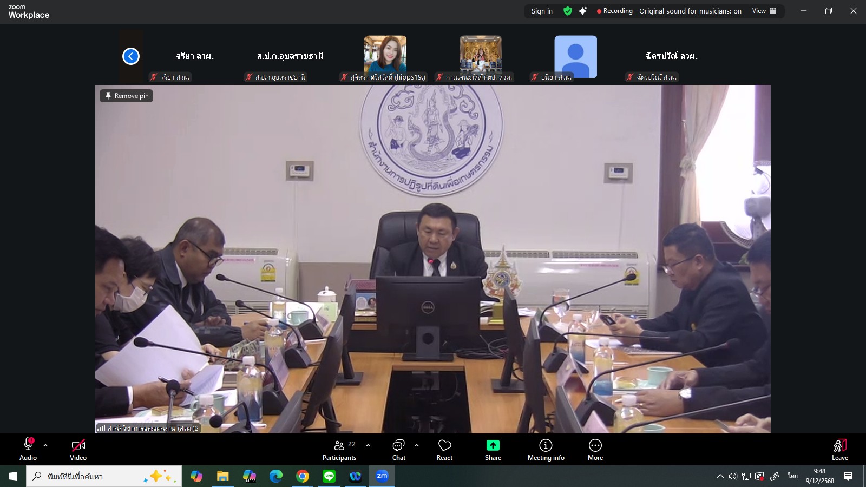Click the green encryption shield icon
866x487 pixels.
567,11
